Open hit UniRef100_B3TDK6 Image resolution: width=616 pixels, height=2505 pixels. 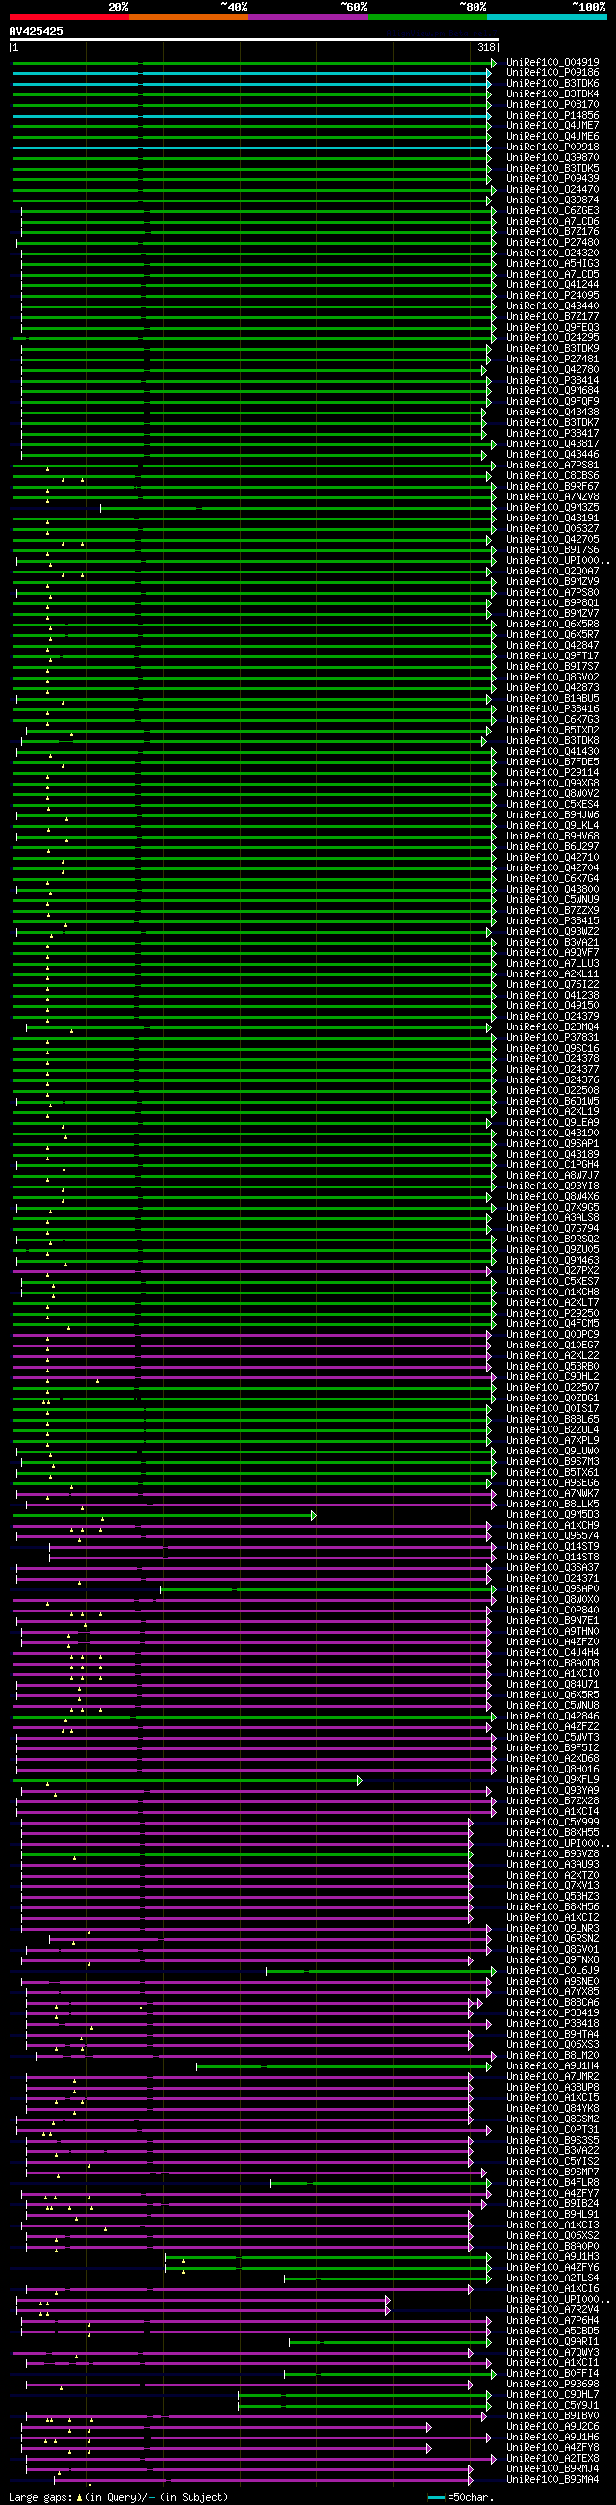[552, 84]
